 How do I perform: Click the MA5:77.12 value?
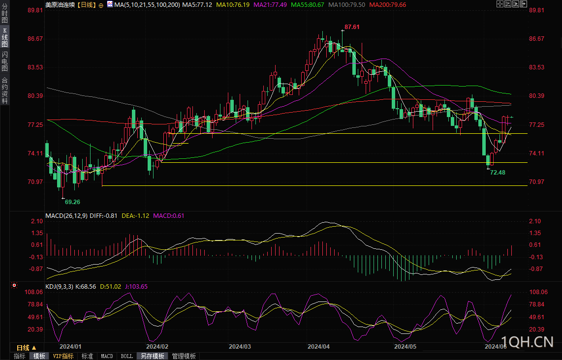coord(197,5)
